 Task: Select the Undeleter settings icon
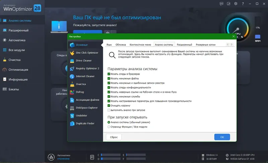[x=72, y=116]
